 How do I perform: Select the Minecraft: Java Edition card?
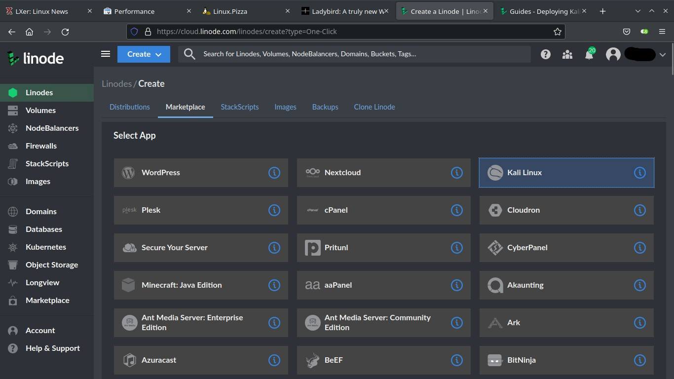pos(201,285)
